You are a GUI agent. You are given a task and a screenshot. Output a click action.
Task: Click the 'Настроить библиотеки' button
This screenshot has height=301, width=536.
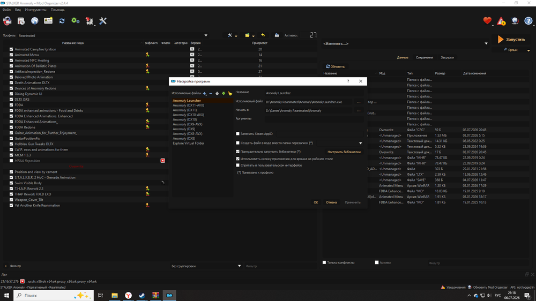tap(344, 152)
